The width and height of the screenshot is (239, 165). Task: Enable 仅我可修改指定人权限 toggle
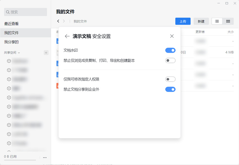(170, 79)
